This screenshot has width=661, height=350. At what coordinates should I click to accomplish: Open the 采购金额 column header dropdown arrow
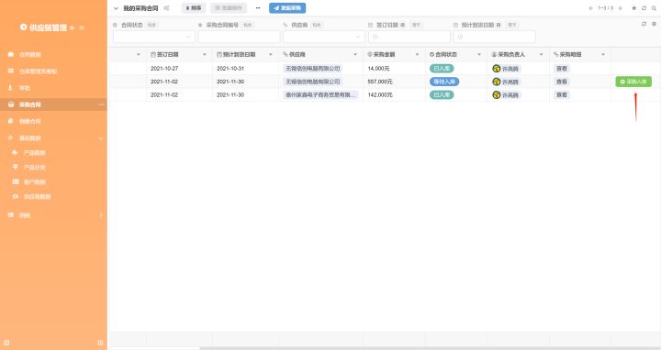click(418, 55)
